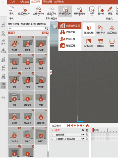Open the 案例素材库 library

click(x=80, y=11)
